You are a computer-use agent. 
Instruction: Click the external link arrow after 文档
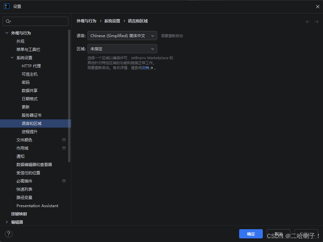(152, 68)
